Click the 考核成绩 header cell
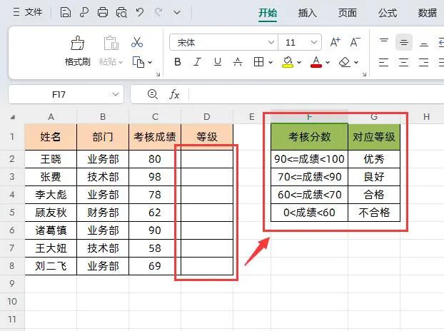This screenshot has width=444, height=331. [155, 137]
